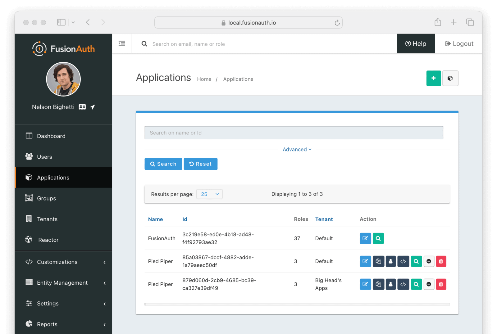Image resolution: width=497 pixels, height=334 pixels.
Task: Expand the Advanced search options
Action: click(x=297, y=150)
